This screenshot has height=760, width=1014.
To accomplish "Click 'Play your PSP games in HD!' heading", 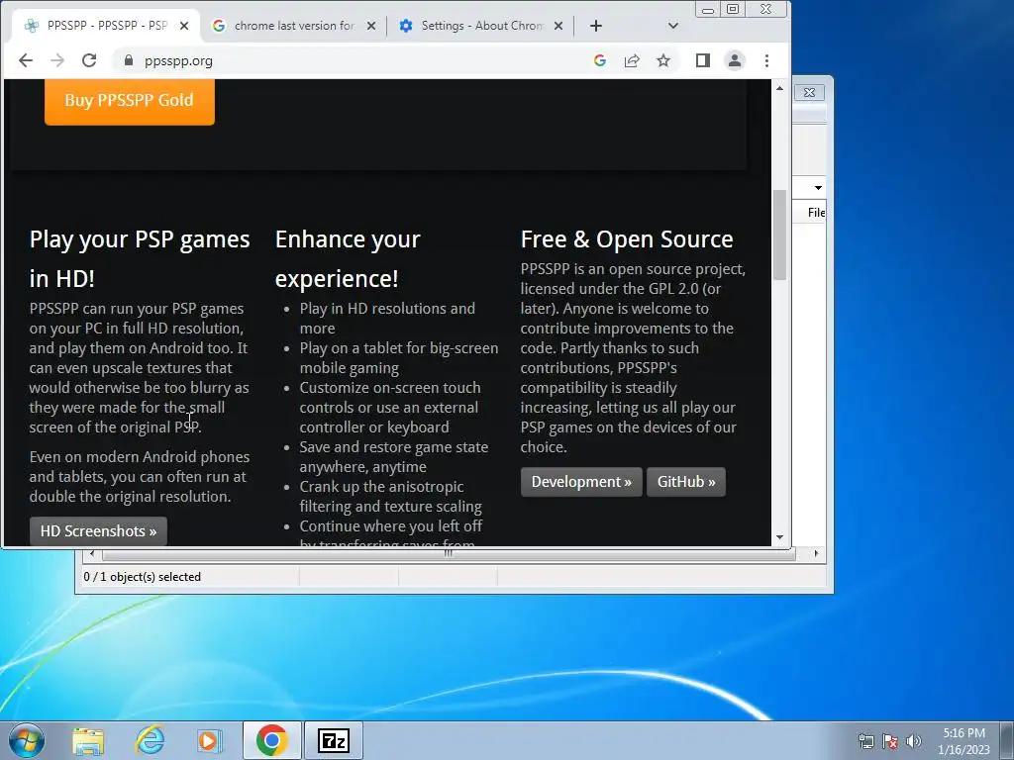I will tap(140, 259).
